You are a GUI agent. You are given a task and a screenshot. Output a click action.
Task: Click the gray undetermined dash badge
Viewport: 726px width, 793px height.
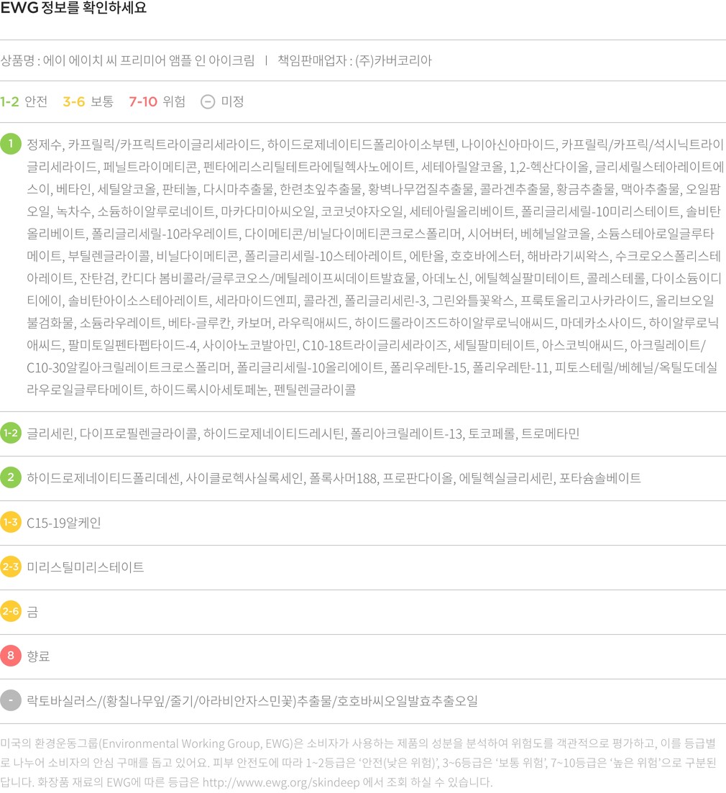coord(11,701)
